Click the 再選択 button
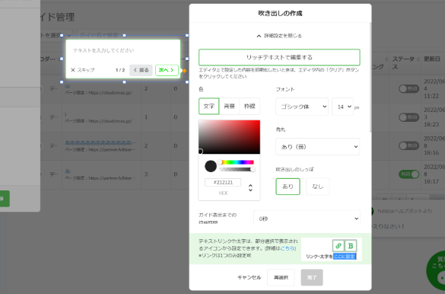The image size is (445, 294). (281, 277)
